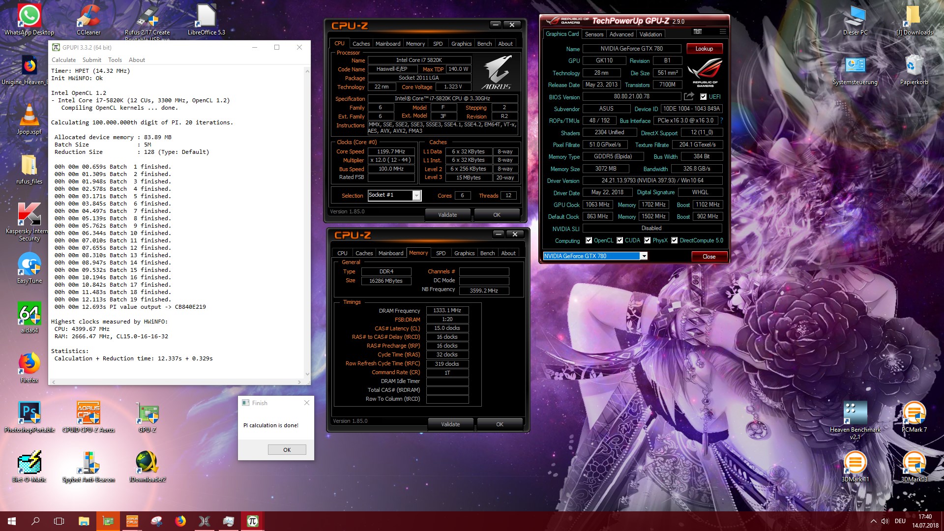This screenshot has width=944, height=531.
Task: Switch to SPD tab in lower CPU-Z
Action: click(x=441, y=253)
